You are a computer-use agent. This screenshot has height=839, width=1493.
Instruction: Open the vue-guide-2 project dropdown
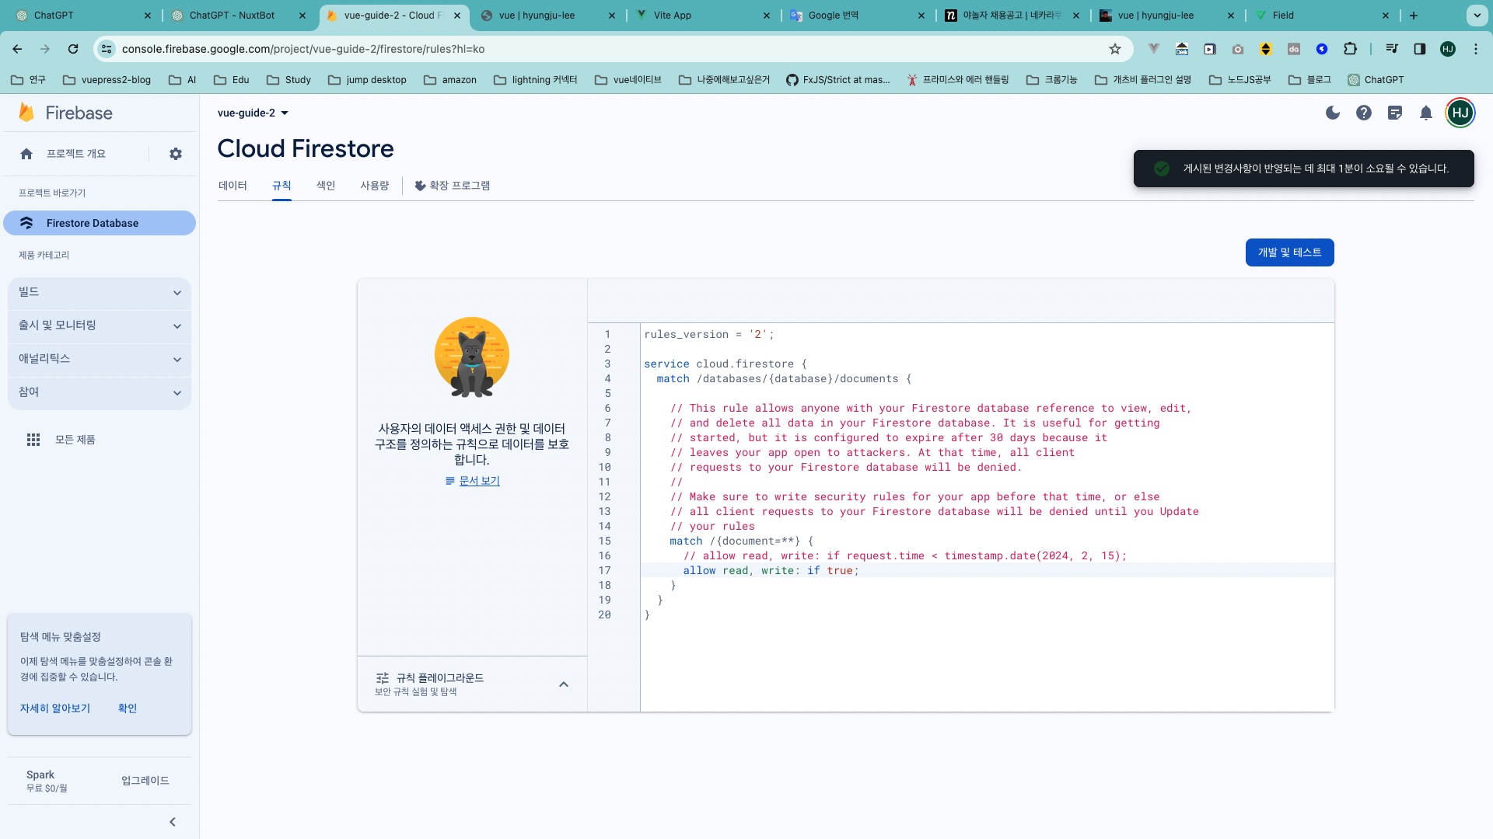[253, 113]
